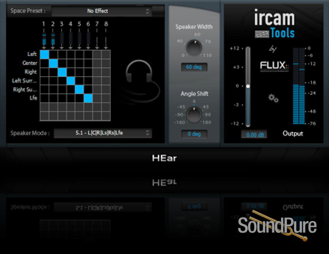Toggle routing cell Right Surround row, input 5
The width and height of the screenshot is (329, 254).
[x=80, y=90]
